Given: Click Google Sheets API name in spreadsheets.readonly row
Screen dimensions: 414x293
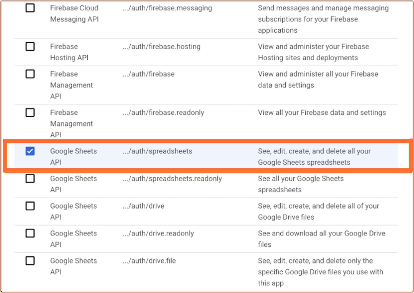Looking at the screenshot, I should 73,184.
